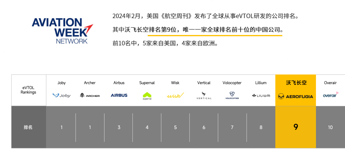Select the 'Supernal' company name header
The width and height of the screenshot is (345, 149).
tap(147, 83)
